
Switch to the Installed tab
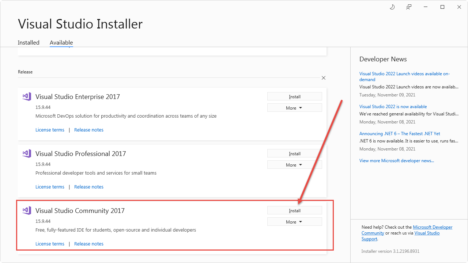pos(29,43)
